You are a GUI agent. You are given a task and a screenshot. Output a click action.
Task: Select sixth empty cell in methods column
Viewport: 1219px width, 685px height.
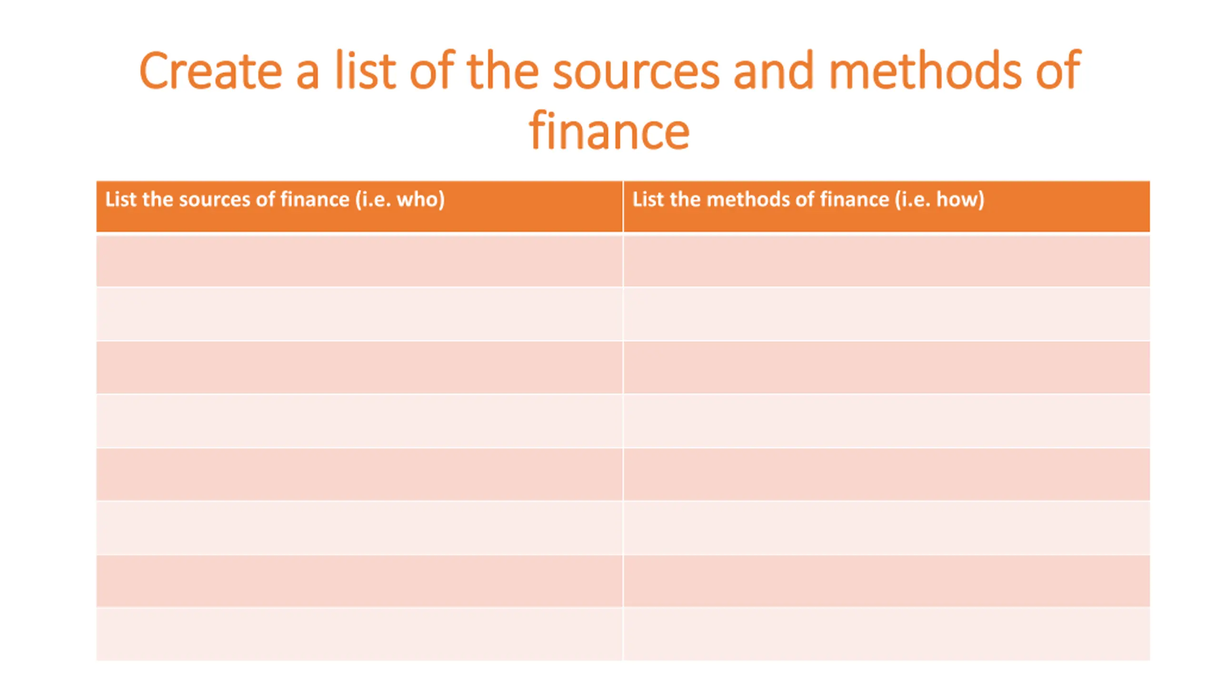point(887,528)
